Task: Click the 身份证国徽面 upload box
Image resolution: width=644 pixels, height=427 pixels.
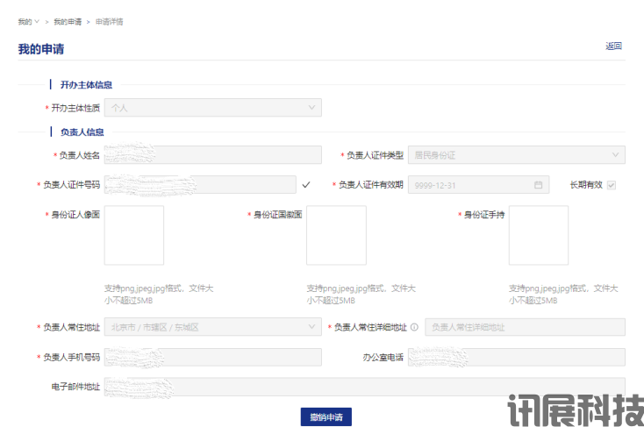Action: pos(336,235)
